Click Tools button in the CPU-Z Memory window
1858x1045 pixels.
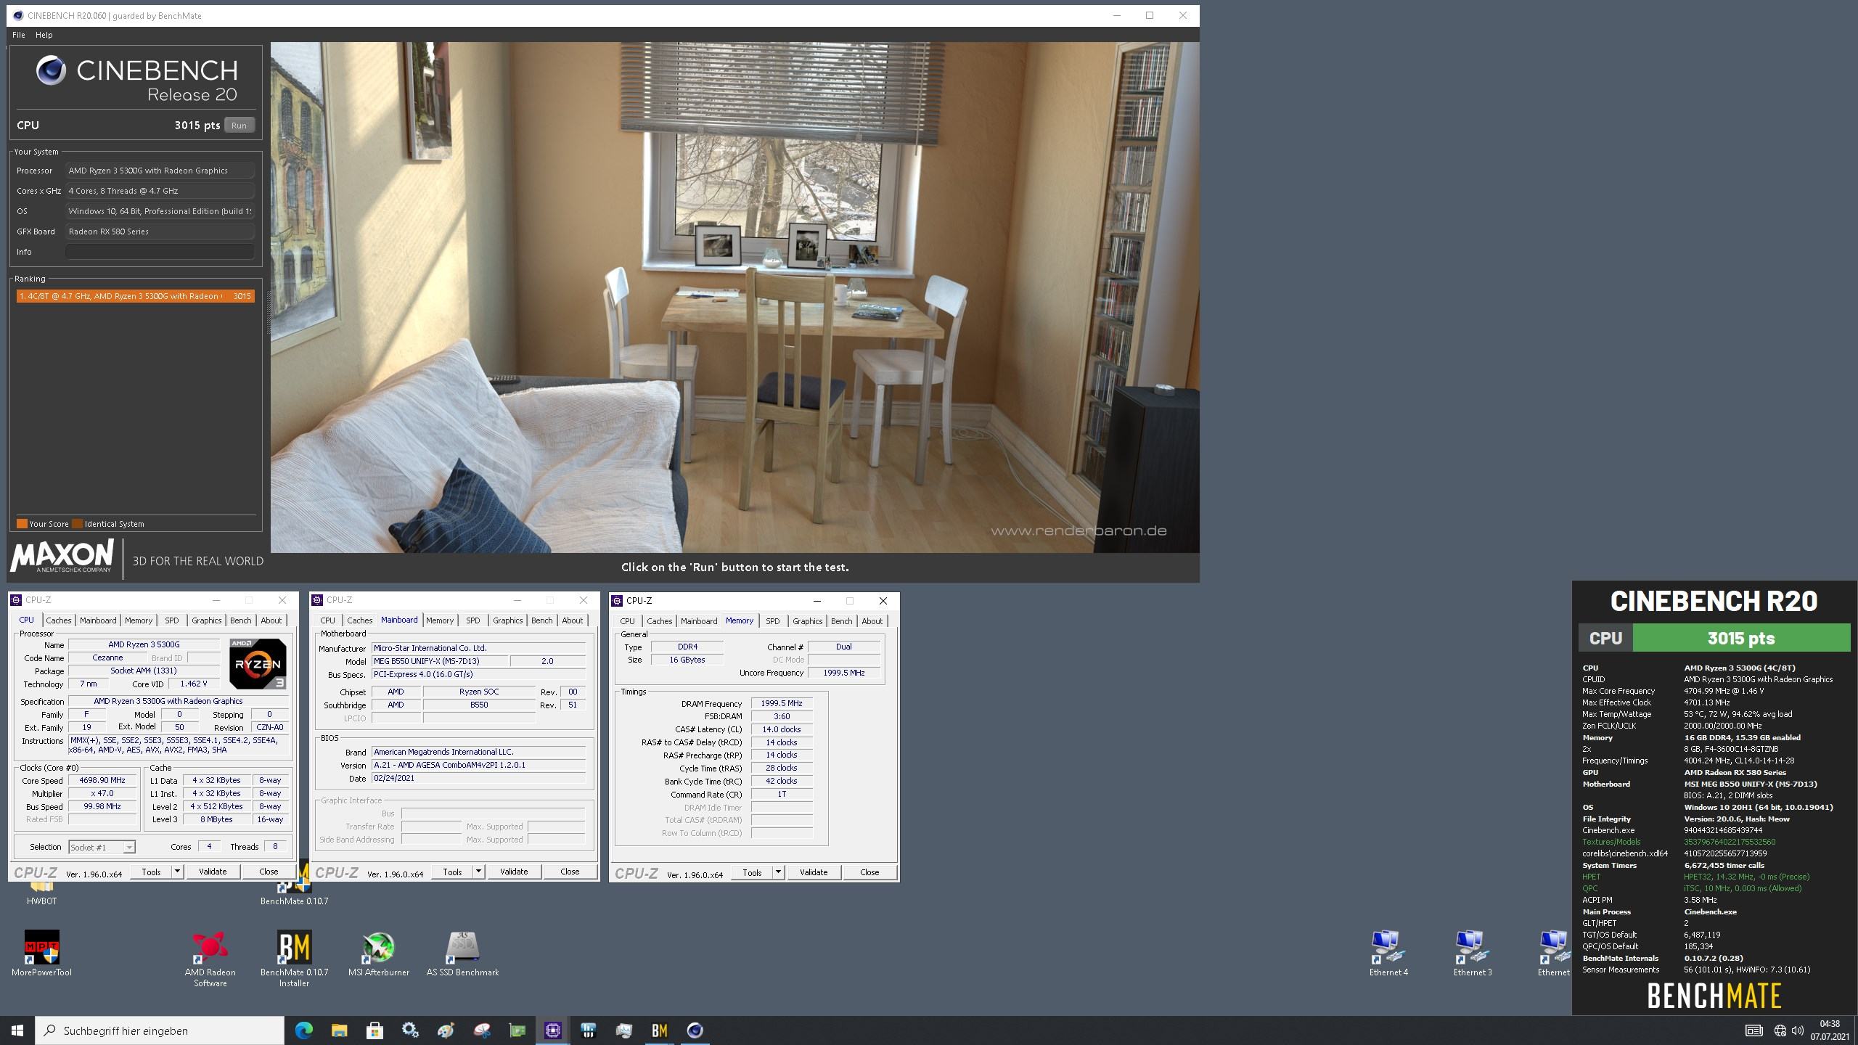[x=752, y=872]
